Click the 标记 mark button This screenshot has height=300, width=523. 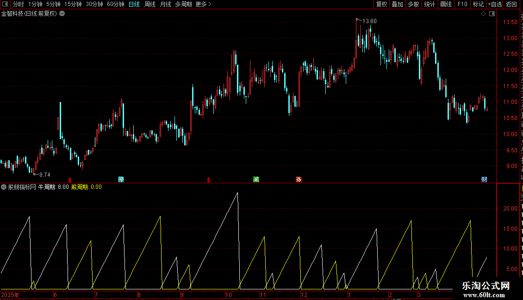coord(478,4)
